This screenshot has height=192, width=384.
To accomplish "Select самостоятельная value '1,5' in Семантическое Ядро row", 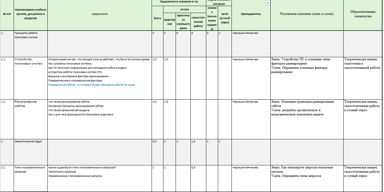I will click(x=198, y=152).
